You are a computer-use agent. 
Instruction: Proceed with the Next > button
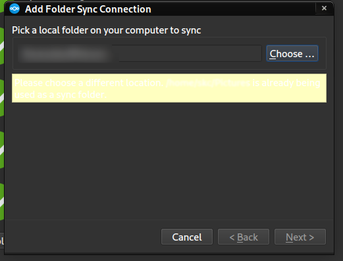[x=300, y=237]
